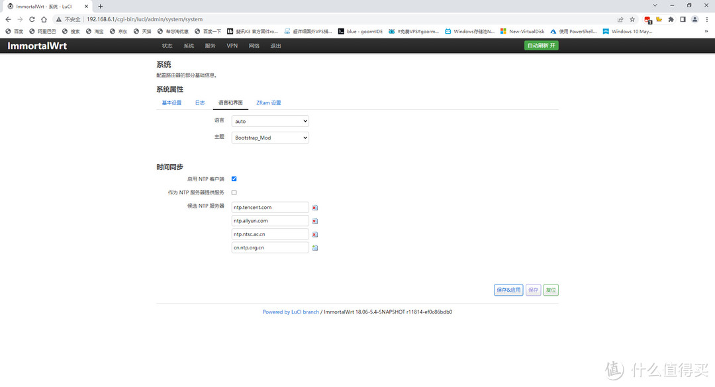715x387 pixels.
Task: Delete the ntp.aliyun.com NTP server
Action: point(315,221)
